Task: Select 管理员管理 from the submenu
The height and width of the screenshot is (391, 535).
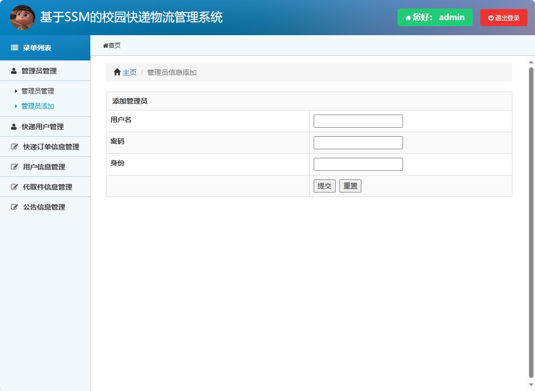Action: click(38, 91)
